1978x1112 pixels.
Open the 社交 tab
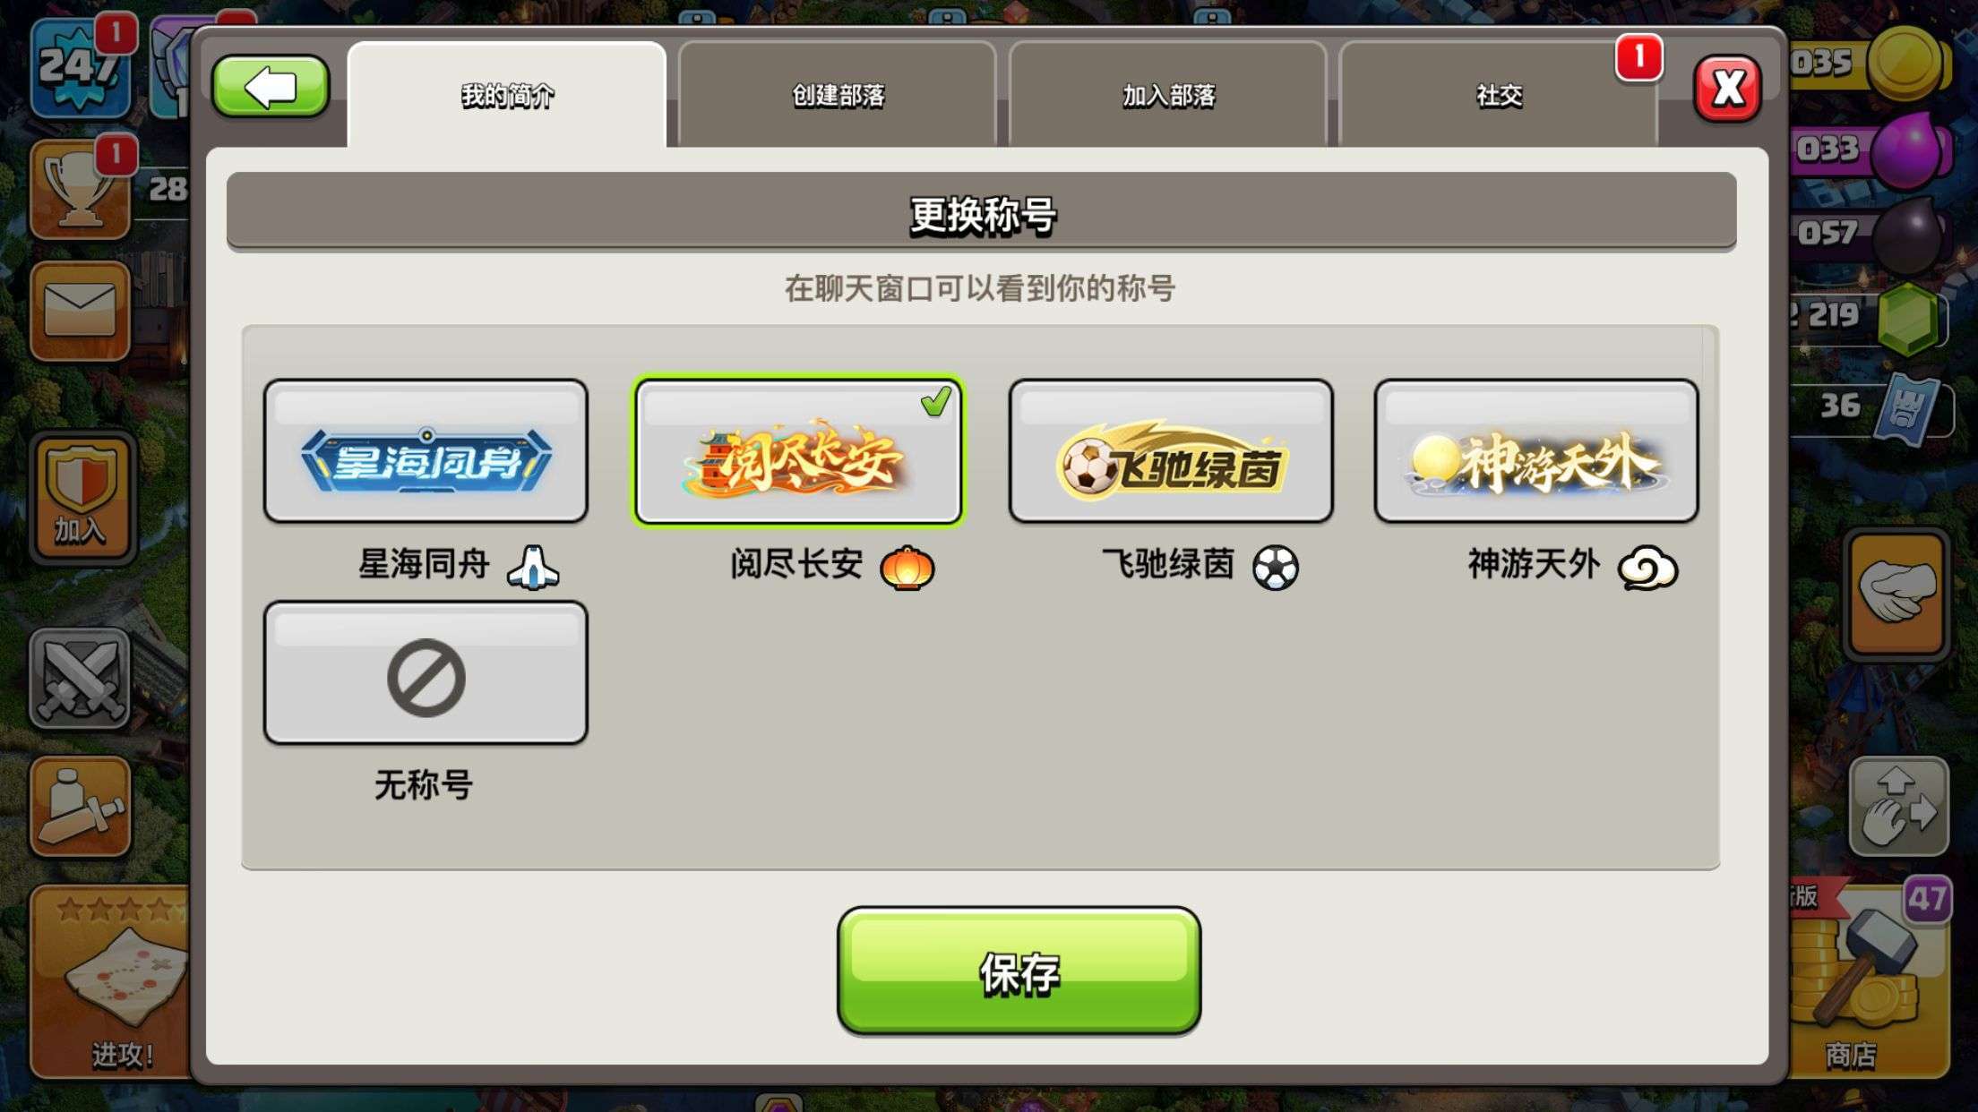1499,95
